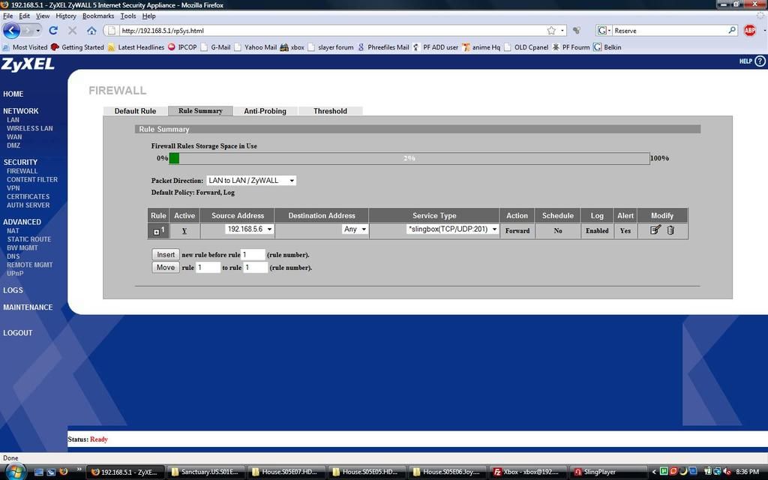
Task: Open the File menu
Action: click(7, 16)
